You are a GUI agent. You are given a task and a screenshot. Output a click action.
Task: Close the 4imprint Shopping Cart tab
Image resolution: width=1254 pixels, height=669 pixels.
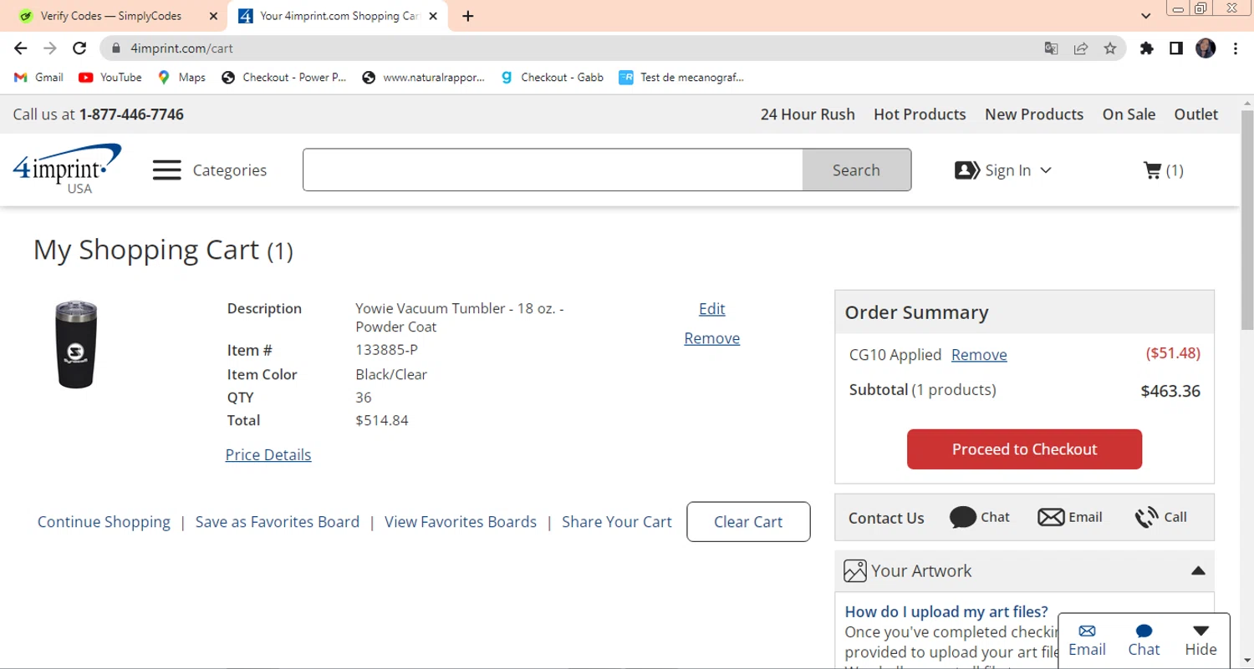coord(434,16)
